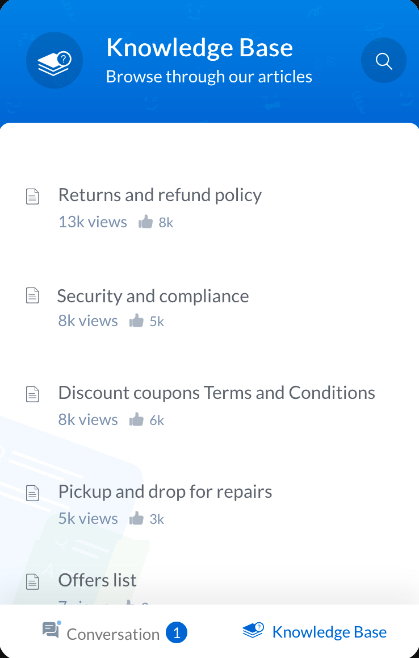Click document icon beside Discount coupons article

(33, 394)
